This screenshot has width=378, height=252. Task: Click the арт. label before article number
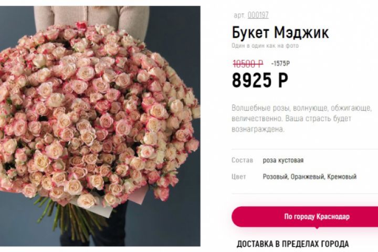point(239,15)
